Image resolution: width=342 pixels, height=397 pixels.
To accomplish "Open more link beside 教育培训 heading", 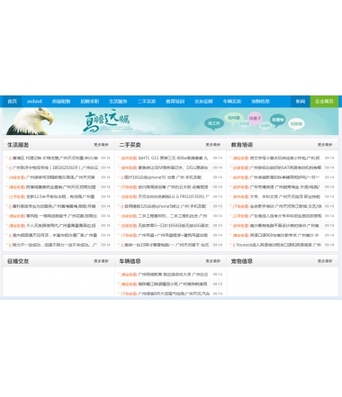I will click(325, 145).
